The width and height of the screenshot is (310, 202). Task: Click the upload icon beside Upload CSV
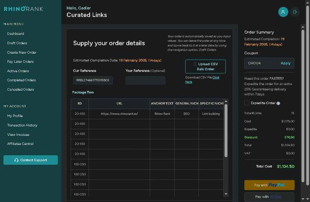(x=195, y=64)
